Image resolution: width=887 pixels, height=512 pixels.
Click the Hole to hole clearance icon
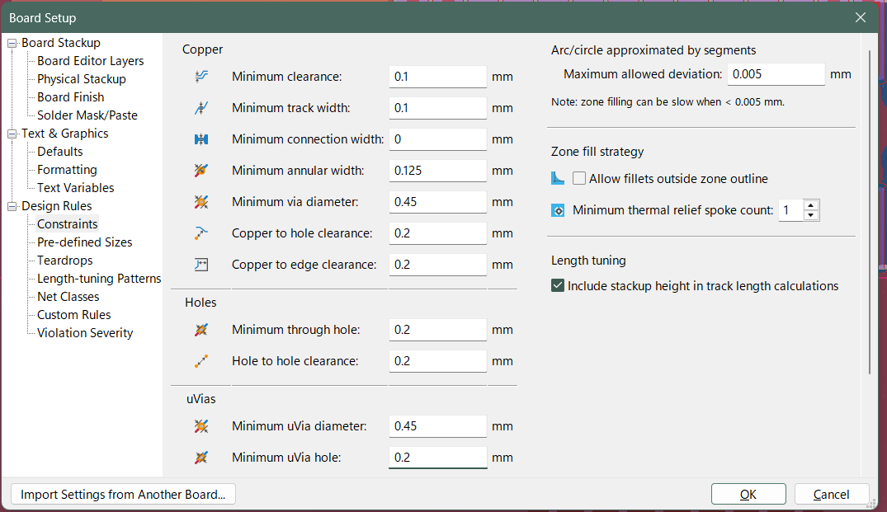[x=201, y=361]
